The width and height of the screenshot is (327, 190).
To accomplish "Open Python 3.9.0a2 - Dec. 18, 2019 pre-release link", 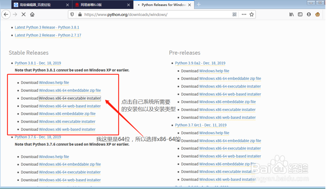I will 200,63.
